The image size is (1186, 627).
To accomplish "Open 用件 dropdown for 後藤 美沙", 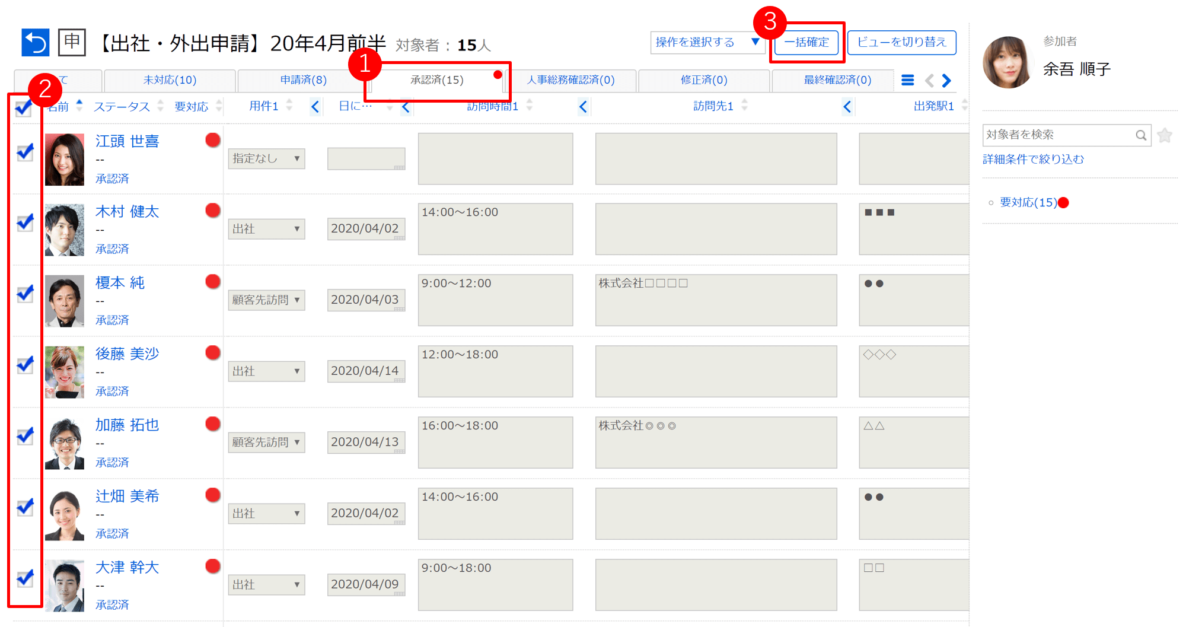I will pyautogui.click(x=266, y=371).
